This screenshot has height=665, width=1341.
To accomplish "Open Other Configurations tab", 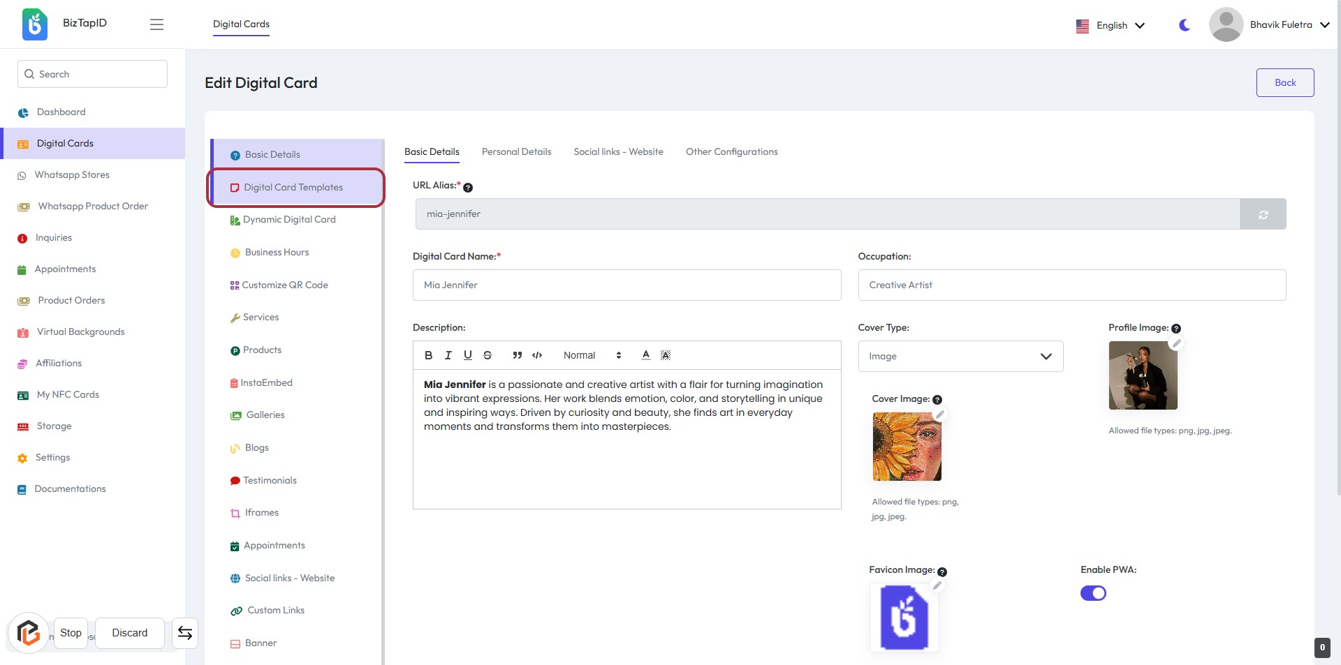I will tap(731, 151).
